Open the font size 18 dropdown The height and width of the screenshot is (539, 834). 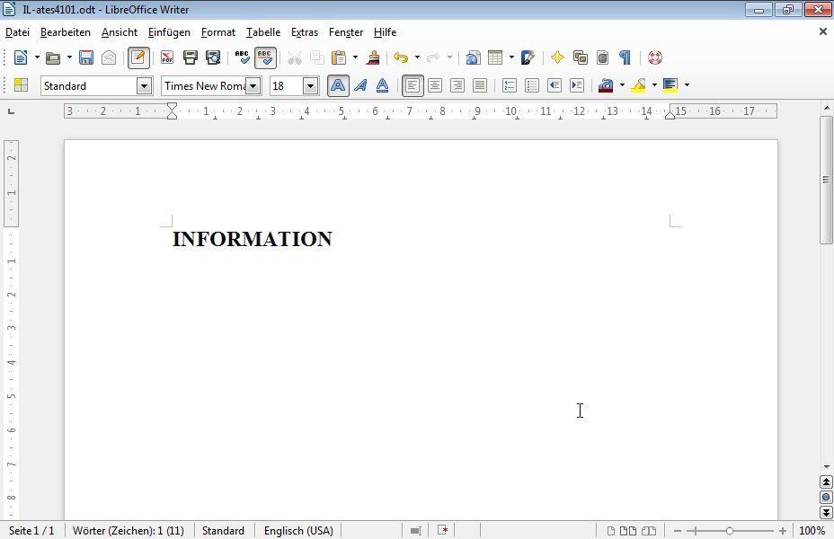click(311, 85)
